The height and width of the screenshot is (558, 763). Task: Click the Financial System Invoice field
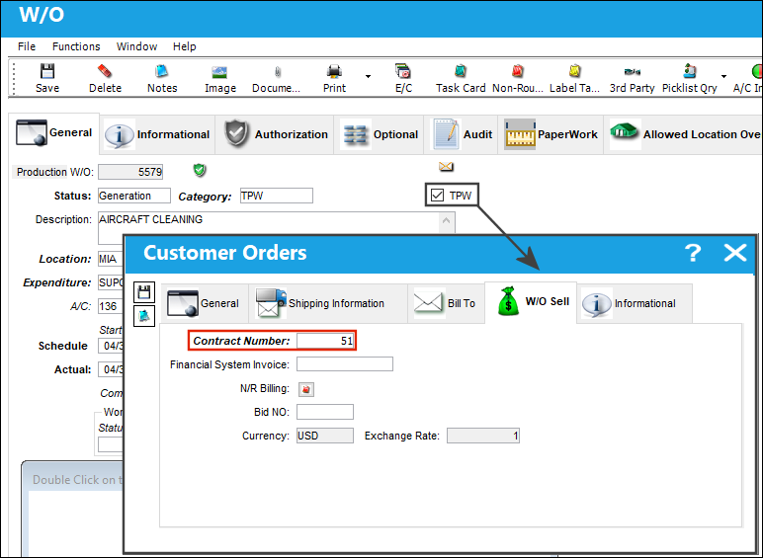coord(345,364)
